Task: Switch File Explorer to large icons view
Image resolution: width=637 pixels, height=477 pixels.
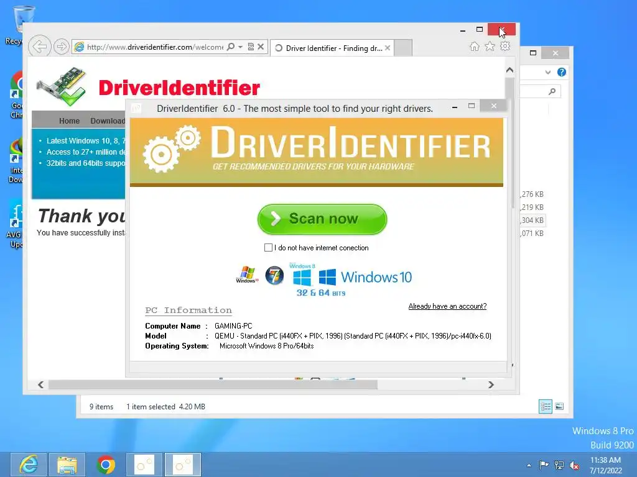Action: click(559, 406)
